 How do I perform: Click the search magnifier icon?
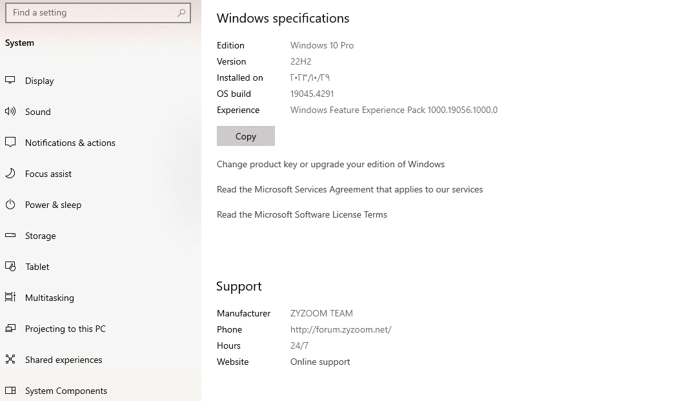(x=181, y=13)
